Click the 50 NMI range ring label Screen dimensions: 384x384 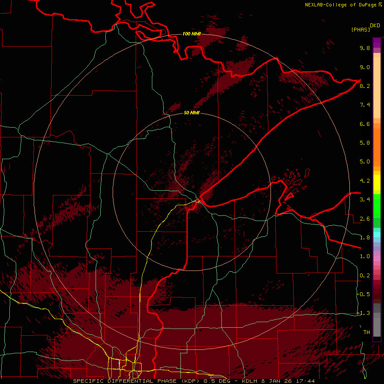click(x=192, y=113)
